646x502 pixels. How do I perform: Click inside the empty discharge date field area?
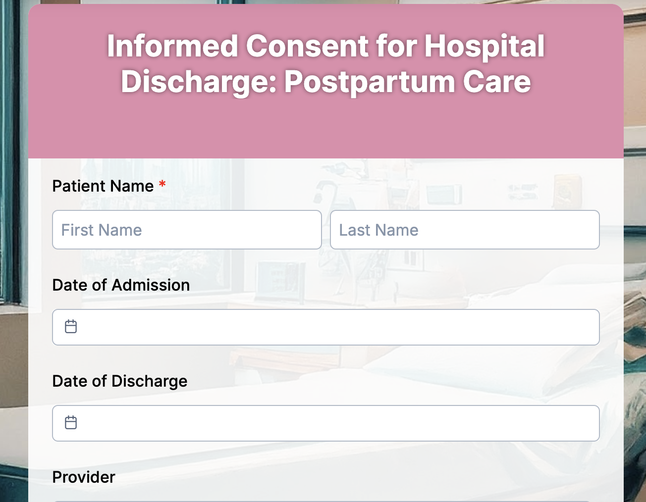click(x=297, y=423)
